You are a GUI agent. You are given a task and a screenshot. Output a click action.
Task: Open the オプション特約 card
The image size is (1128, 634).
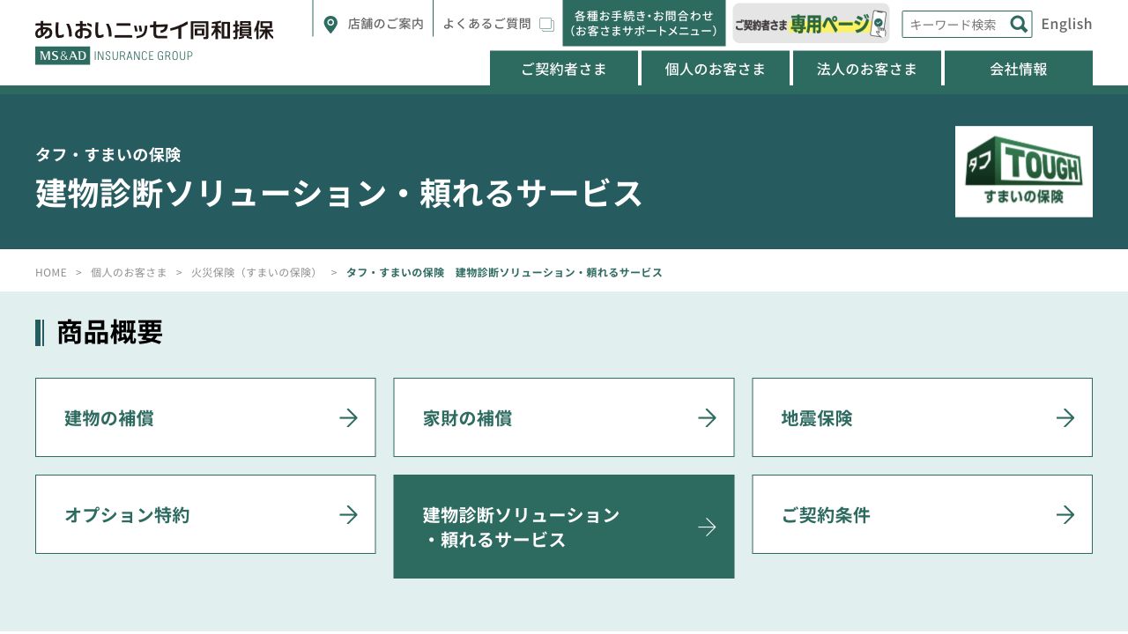[x=205, y=514]
